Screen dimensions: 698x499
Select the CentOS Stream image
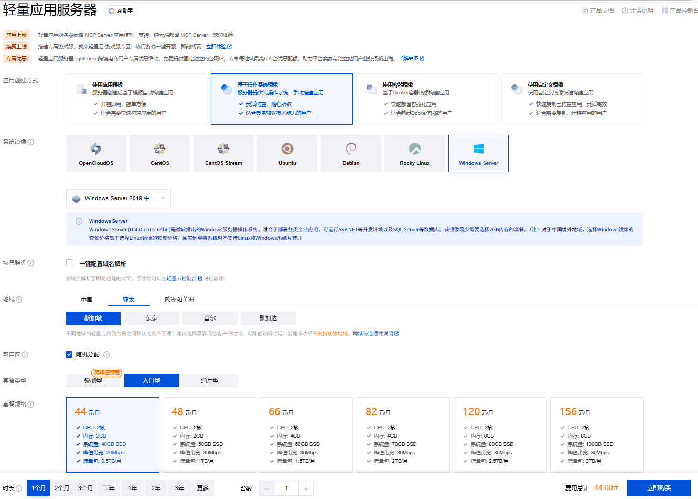click(223, 153)
